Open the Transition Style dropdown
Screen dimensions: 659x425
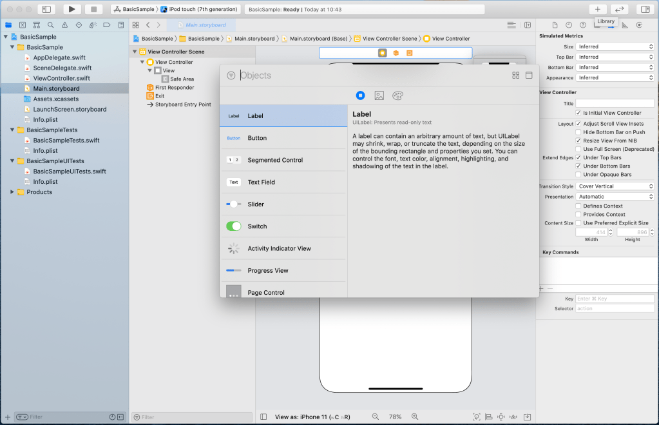(615, 186)
